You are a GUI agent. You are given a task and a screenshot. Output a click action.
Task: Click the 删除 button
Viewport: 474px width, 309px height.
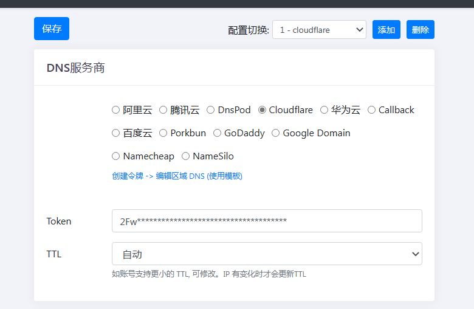tap(421, 30)
